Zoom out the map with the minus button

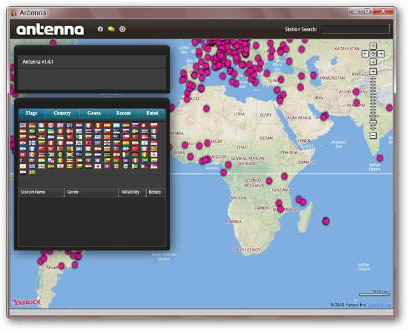tap(373, 135)
